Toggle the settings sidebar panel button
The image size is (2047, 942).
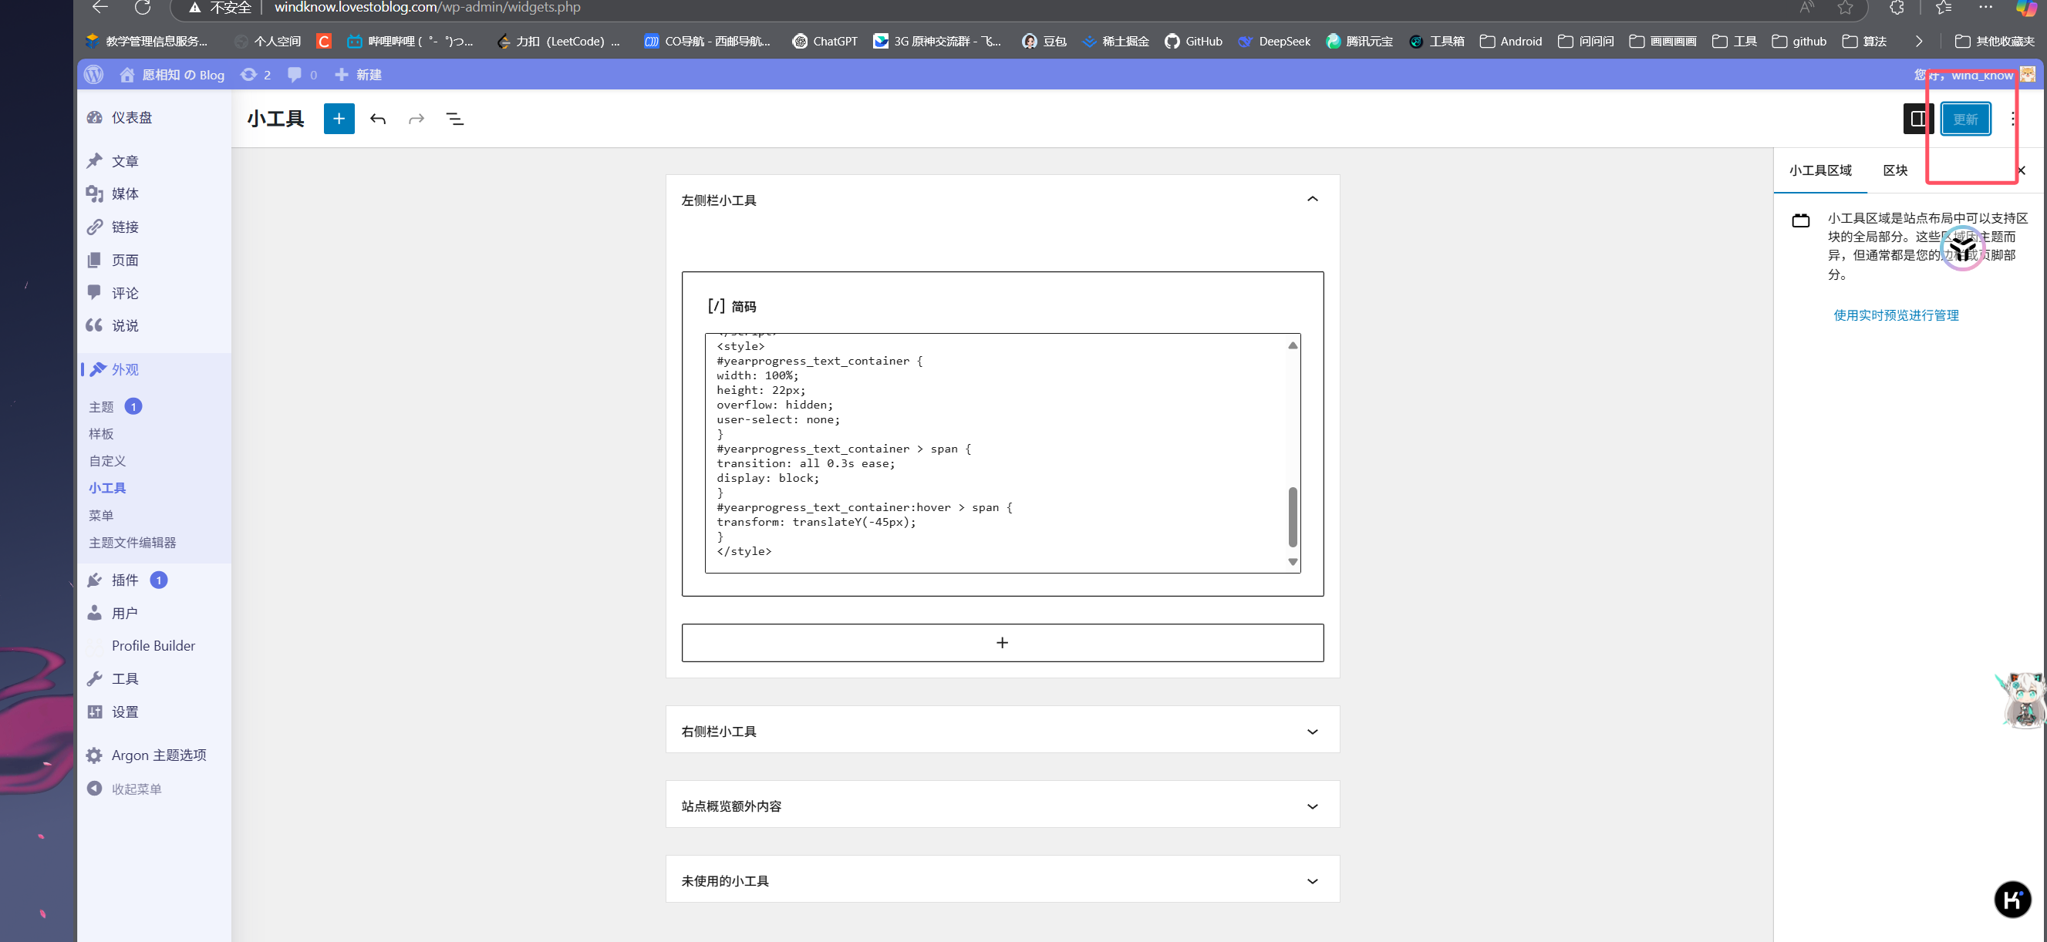tap(1917, 119)
